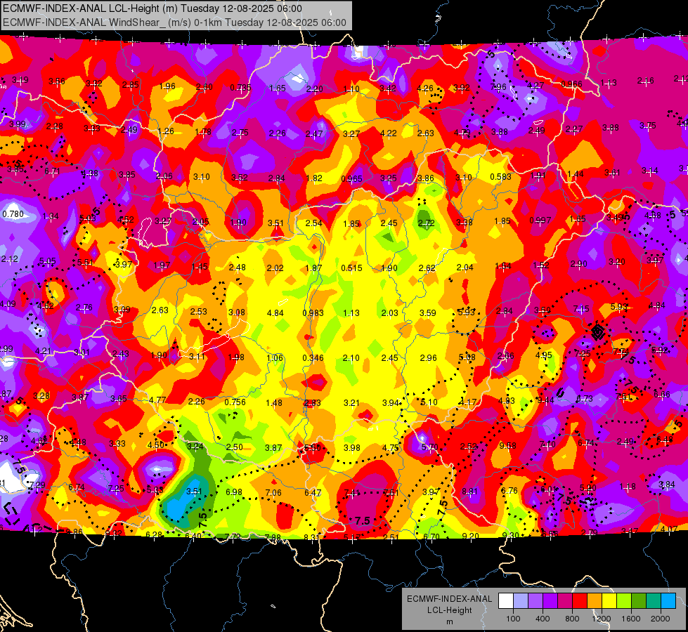The image size is (688, 632).
Task: Click the legend tick label 800
Action: pos(572,619)
